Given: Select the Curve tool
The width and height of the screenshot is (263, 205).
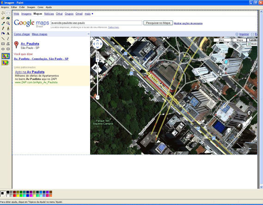Looking at the screenshot, I should point(8,38).
